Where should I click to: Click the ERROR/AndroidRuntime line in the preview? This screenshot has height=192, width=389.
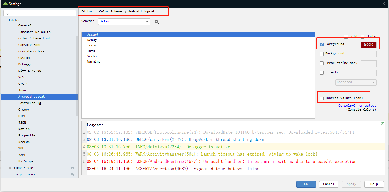(x=222, y=162)
